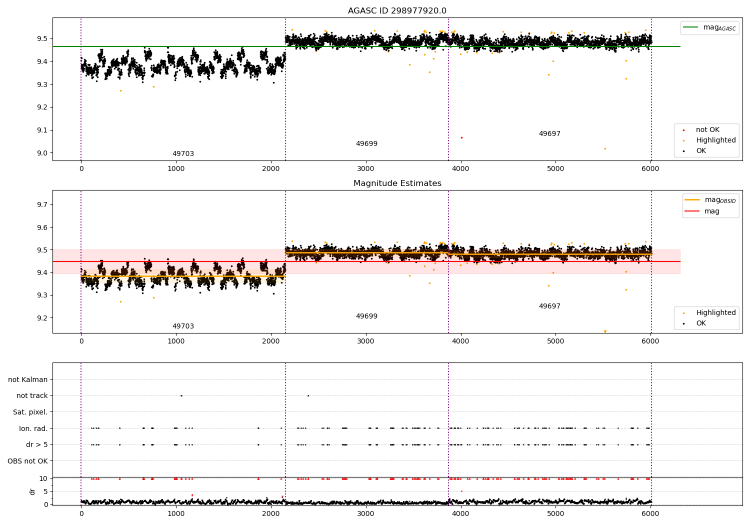Click the orange triangle marker at bottom of Magnitude Estimates plot
This screenshot has width=750, height=525.
(x=605, y=331)
